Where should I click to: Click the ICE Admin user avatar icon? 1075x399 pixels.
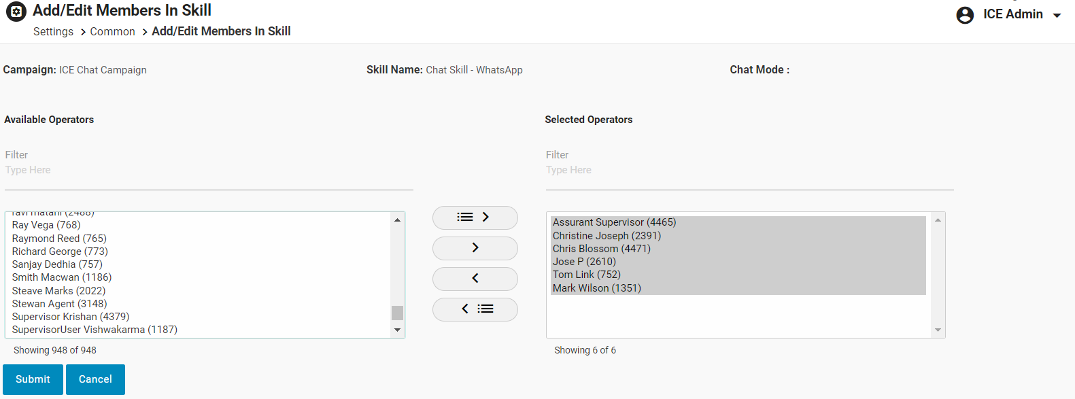tap(965, 15)
